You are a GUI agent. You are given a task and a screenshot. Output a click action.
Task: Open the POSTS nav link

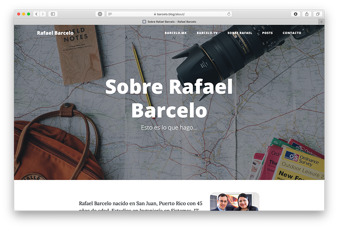point(267,33)
